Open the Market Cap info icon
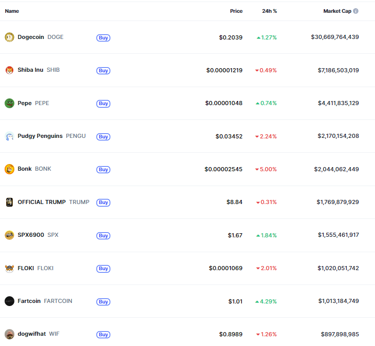This screenshot has width=375, height=346. [356, 11]
